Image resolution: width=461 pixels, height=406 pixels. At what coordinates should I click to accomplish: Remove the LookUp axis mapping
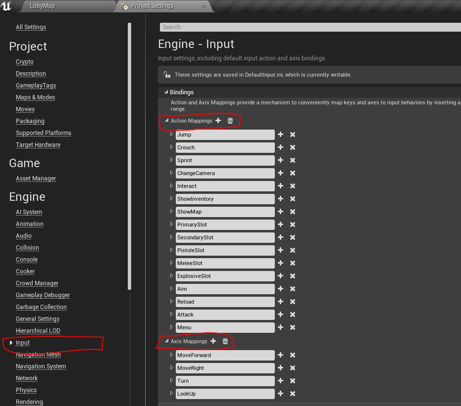click(x=293, y=394)
